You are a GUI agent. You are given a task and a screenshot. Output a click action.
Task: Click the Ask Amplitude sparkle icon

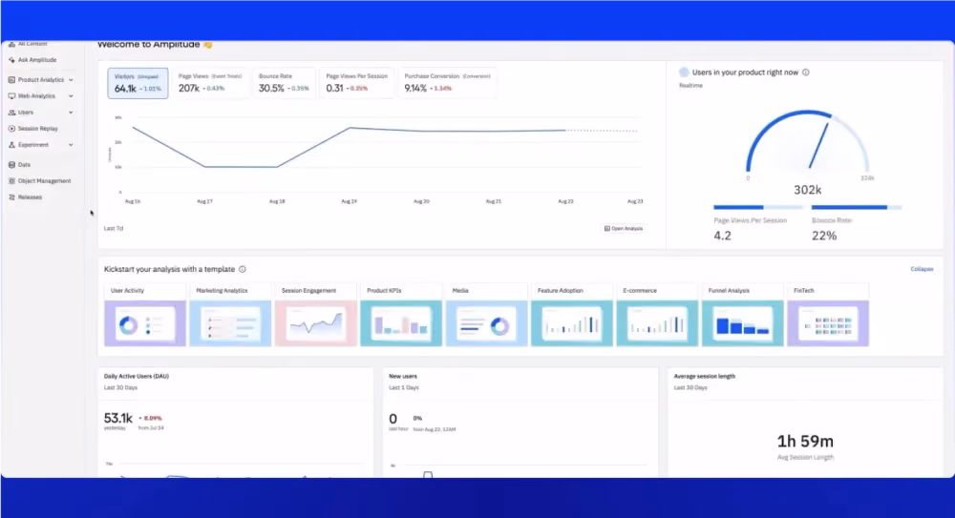[11, 60]
